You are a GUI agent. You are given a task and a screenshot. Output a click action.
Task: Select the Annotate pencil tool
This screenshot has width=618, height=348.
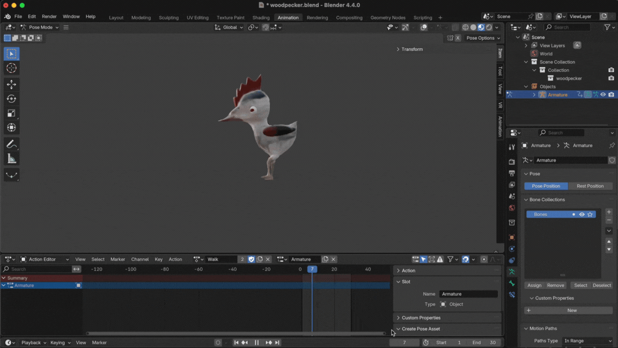click(11, 144)
